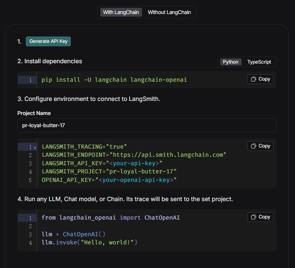
Task: Click the Project Name label
Action: coord(34,113)
